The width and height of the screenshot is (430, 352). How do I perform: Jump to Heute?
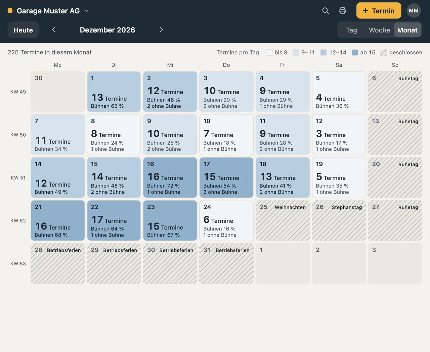tap(23, 30)
